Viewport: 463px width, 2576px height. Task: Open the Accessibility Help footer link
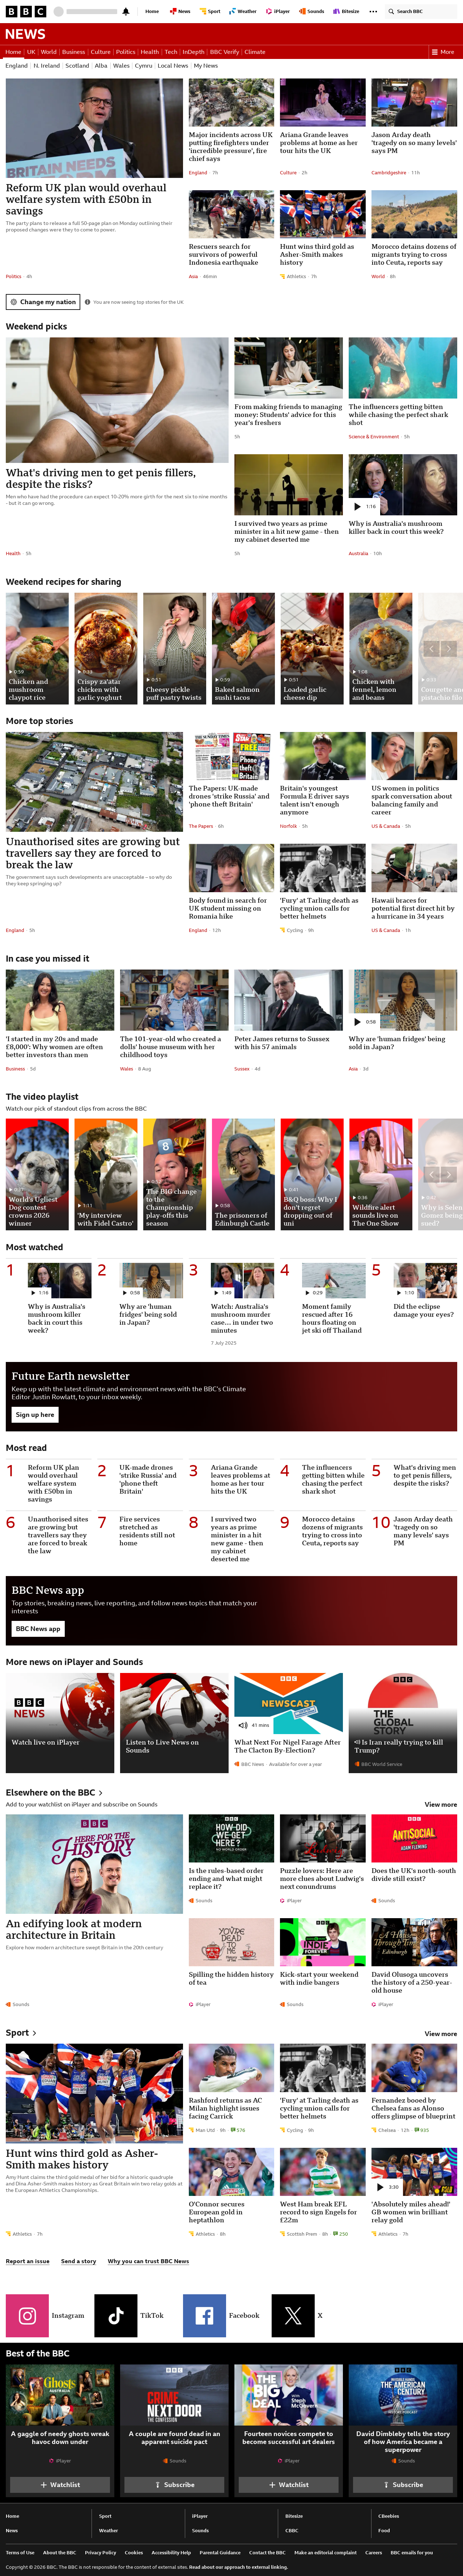[x=171, y=2552]
